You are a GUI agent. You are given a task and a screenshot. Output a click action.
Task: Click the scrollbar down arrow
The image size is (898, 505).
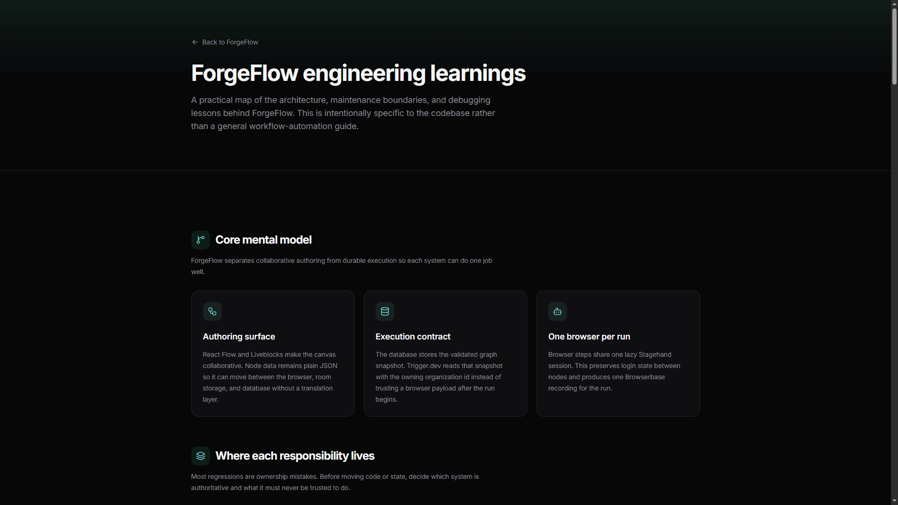click(894, 501)
